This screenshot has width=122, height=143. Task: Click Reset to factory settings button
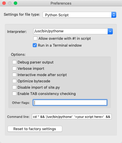(x=35, y=129)
